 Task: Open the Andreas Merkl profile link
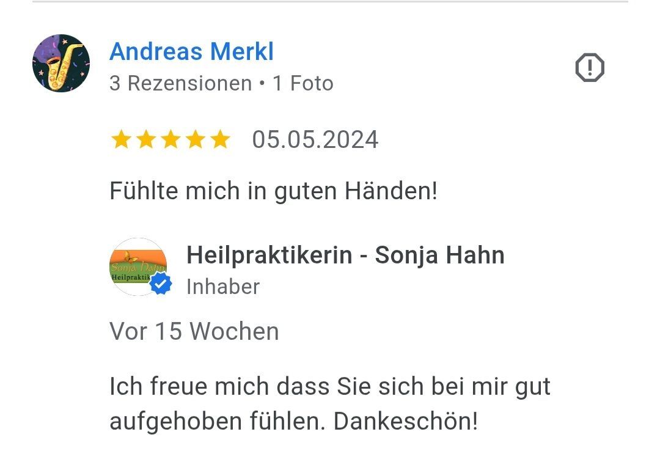191,51
